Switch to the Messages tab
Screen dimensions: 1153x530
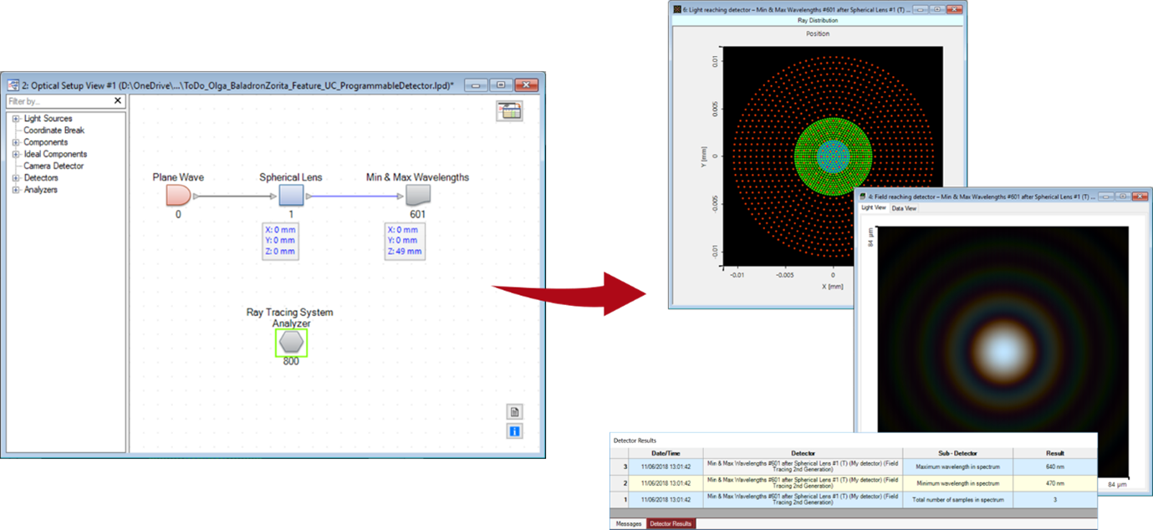tap(628, 523)
